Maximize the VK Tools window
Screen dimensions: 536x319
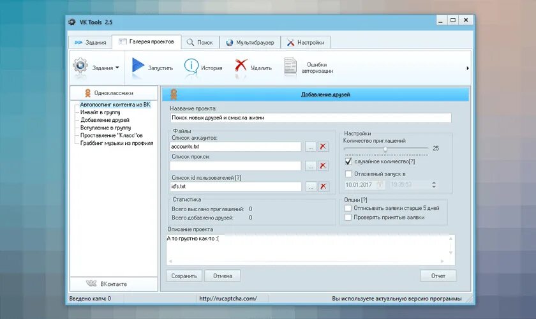pyautogui.click(x=453, y=20)
